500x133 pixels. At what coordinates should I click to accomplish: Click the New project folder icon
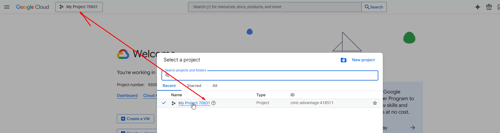click(343, 60)
